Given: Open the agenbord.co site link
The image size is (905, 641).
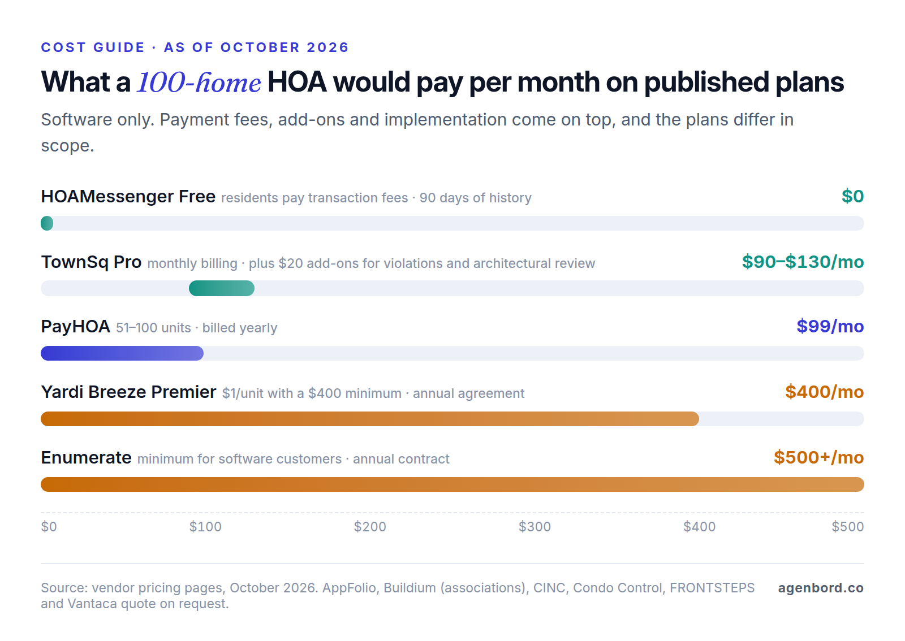Looking at the screenshot, I should pos(821,588).
